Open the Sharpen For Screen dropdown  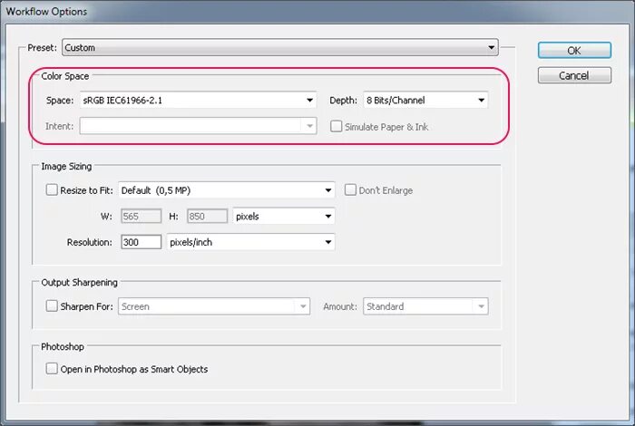tap(214, 306)
